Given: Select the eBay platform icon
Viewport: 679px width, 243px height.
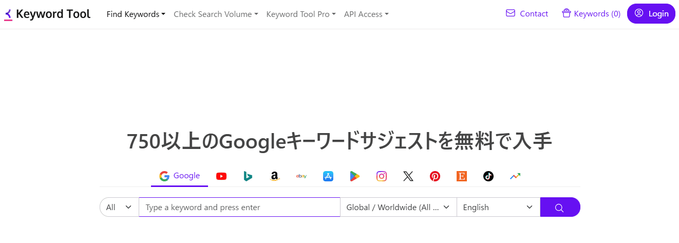Looking at the screenshot, I should pos(301,176).
